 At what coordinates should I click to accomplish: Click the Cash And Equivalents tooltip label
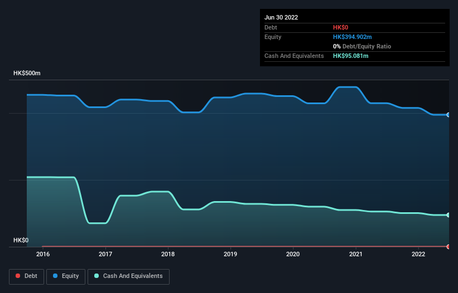[294, 56]
